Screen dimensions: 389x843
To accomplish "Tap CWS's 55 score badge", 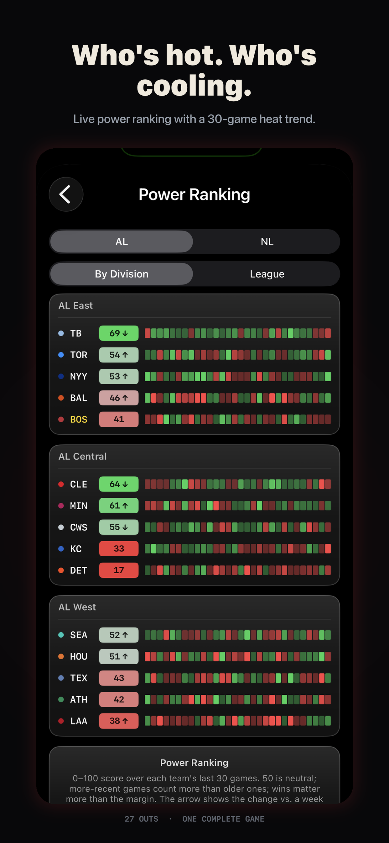I will pos(119,527).
